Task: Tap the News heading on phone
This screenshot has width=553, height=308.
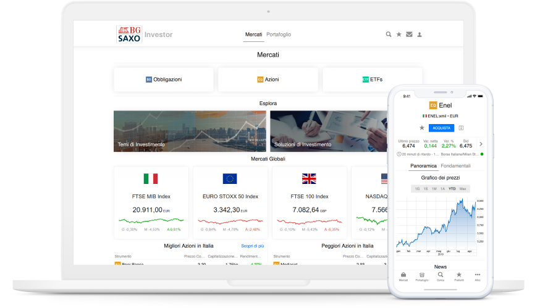Action: (x=441, y=267)
